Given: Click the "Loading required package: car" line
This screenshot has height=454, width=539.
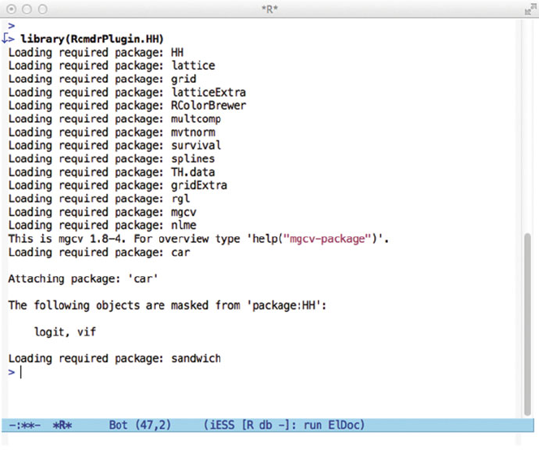Looking at the screenshot, I should 99,252.
